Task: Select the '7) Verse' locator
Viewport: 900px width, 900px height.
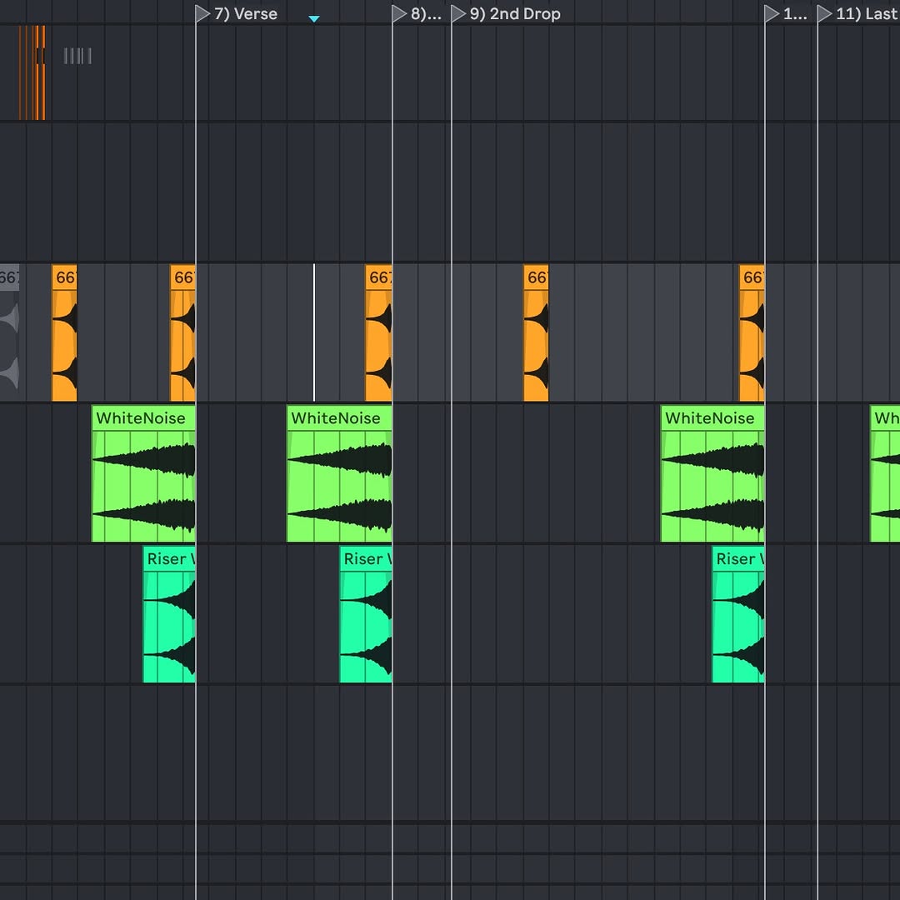Action: tap(237, 14)
